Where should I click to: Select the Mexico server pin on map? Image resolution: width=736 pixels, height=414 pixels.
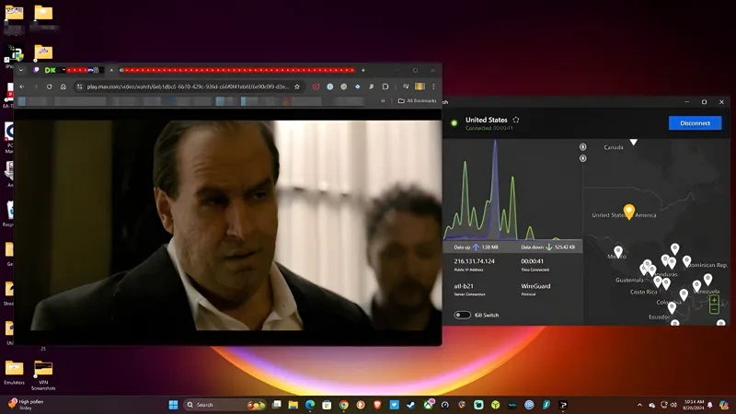(618, 251)
